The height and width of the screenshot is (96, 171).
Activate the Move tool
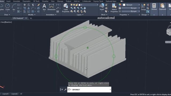[25, 5]
